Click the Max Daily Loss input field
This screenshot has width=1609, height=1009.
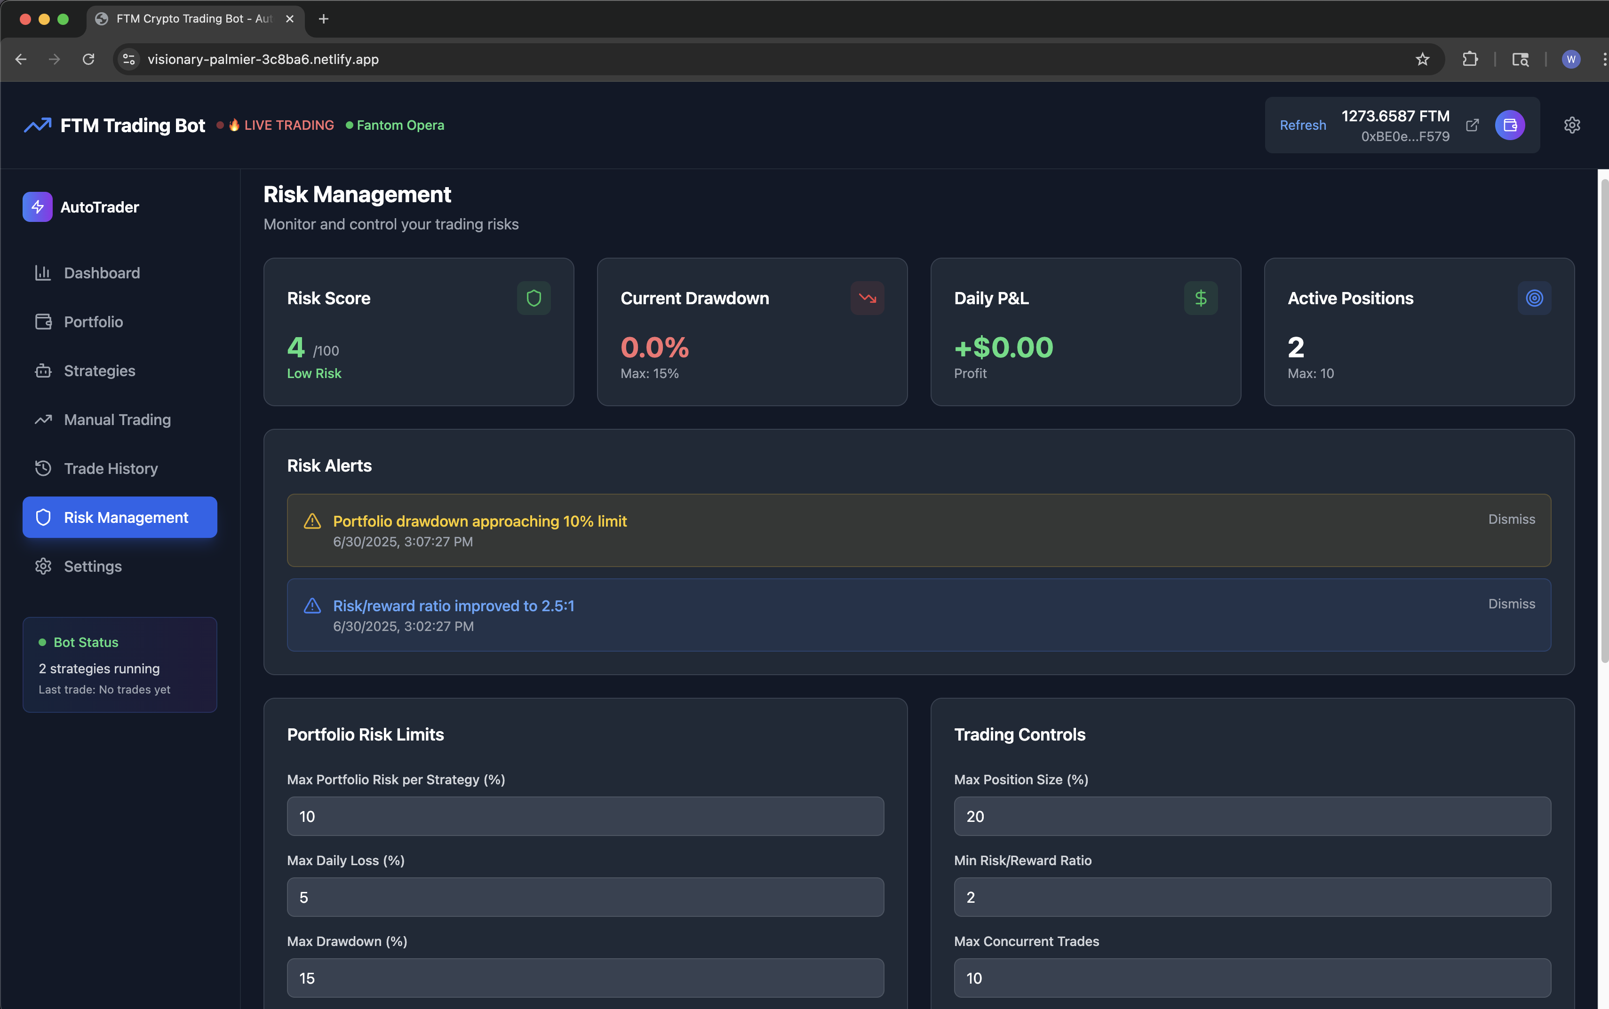pyautogui.click(x=585, y=897)
